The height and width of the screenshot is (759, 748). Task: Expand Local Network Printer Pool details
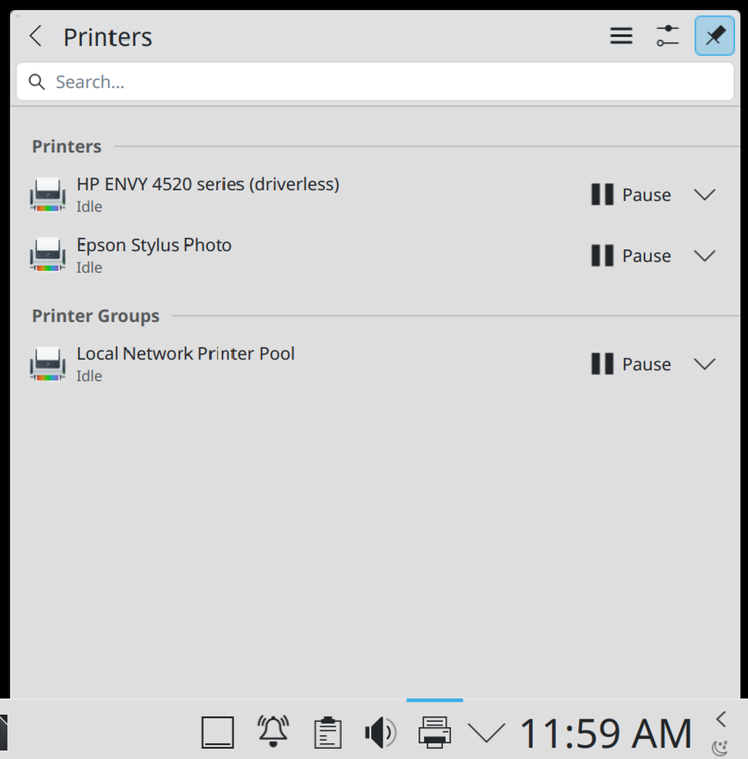[x=704, y=364]
